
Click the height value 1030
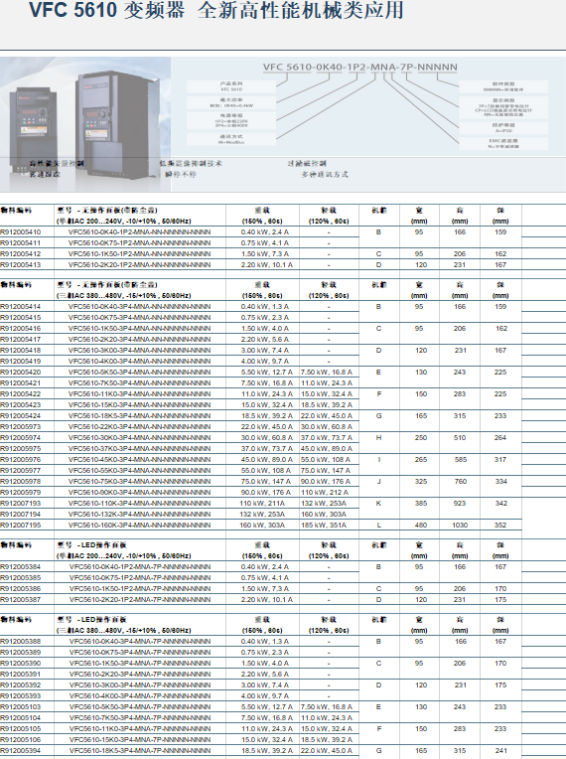tap(460, 526)
